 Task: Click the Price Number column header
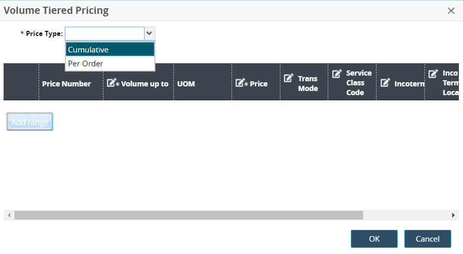tap(66, 83)
